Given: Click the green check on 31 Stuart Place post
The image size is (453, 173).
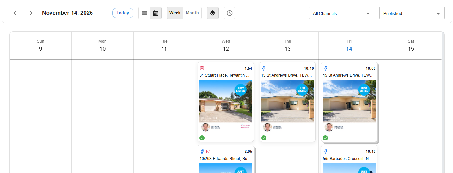Looking at the screenshot, I should [202, 138].
